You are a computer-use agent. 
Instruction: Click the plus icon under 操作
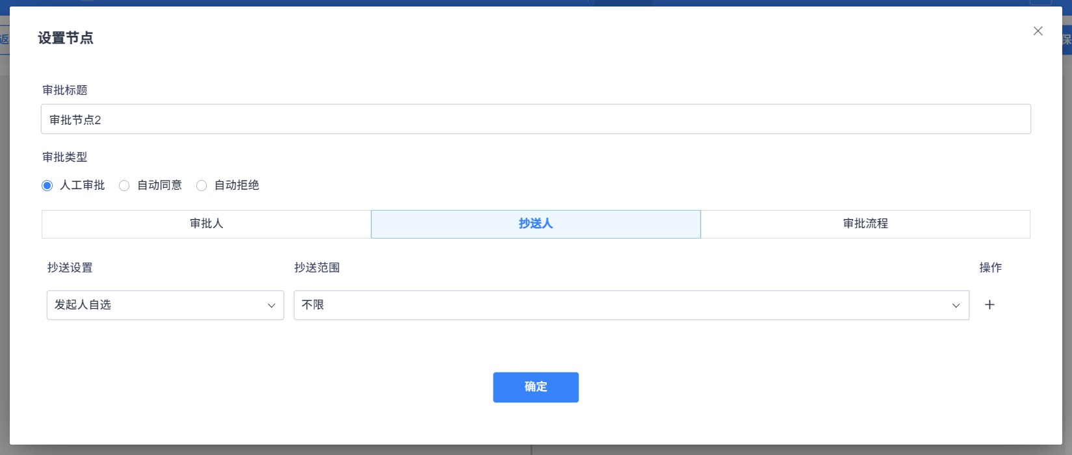[989, 305]
